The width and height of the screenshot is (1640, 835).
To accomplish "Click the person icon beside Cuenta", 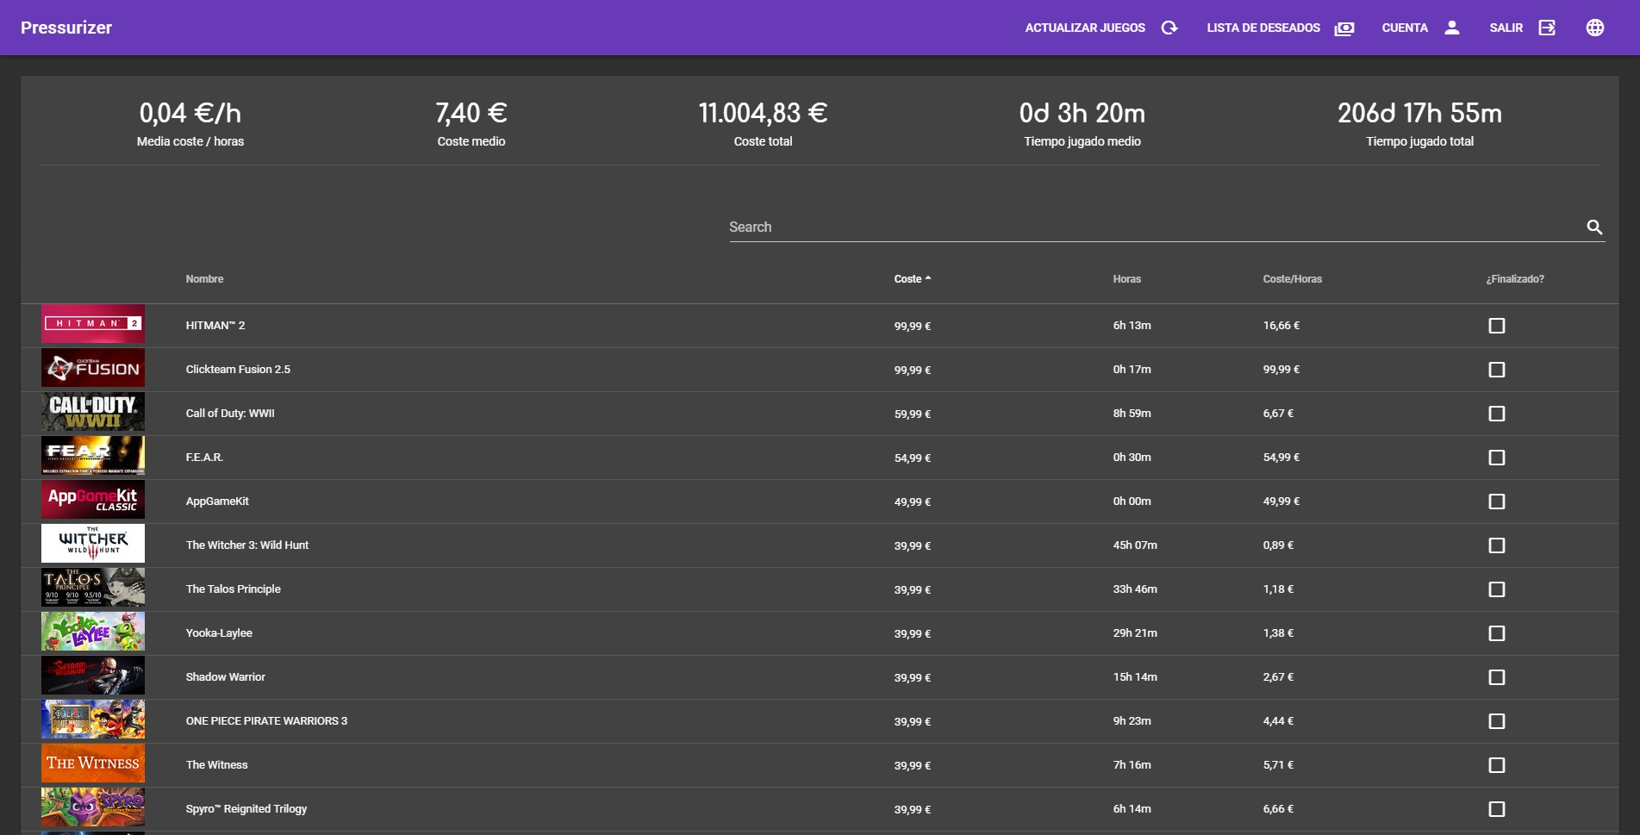I will coord(1452,28).
